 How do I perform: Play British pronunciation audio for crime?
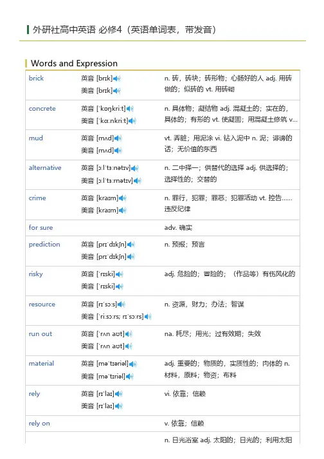(x=123, y=198)
